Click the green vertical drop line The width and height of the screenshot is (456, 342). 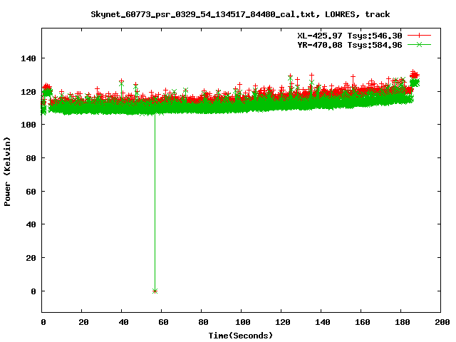155,201
